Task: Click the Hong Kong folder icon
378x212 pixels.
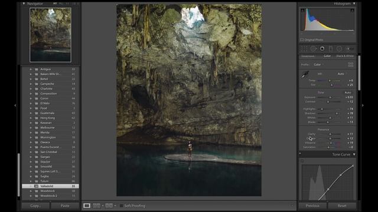Action: click(37, 118)
